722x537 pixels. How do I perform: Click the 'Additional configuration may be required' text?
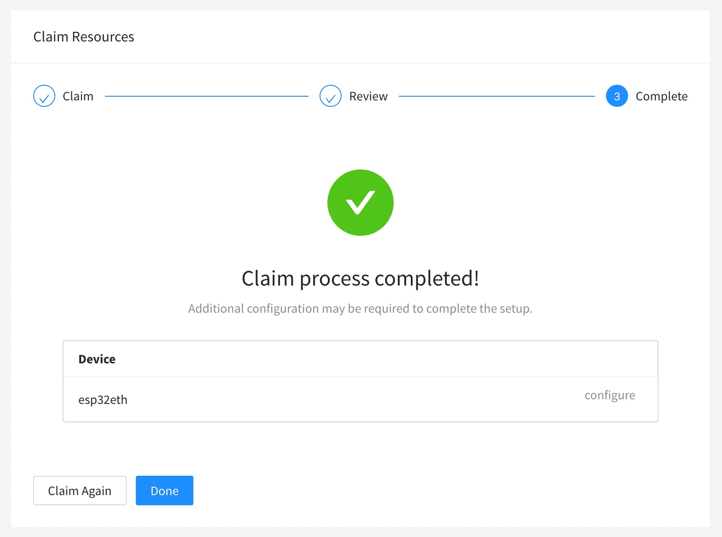pos(361,309)
